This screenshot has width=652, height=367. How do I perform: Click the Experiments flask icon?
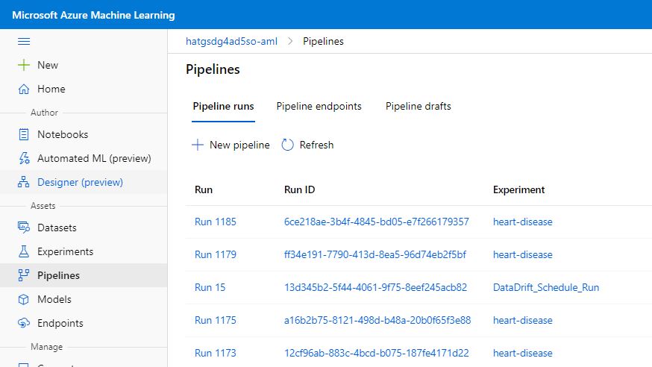coord(24,251)
